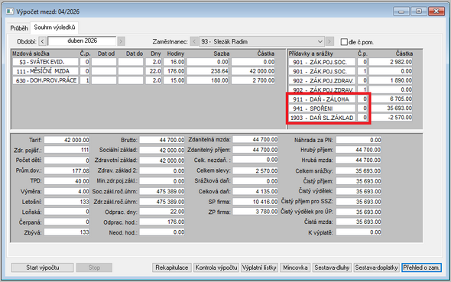This screenshot has width=451, height=282.
Task: Click the 1 890.00 amount cell
Action: click(391, 80)
